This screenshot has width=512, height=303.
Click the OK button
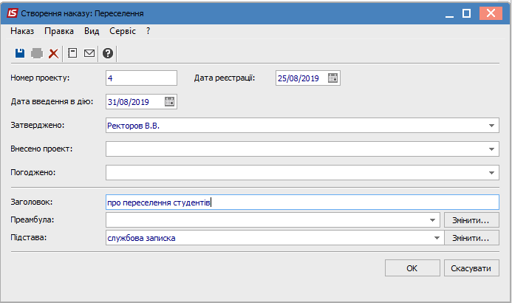(x=412, y=268)
